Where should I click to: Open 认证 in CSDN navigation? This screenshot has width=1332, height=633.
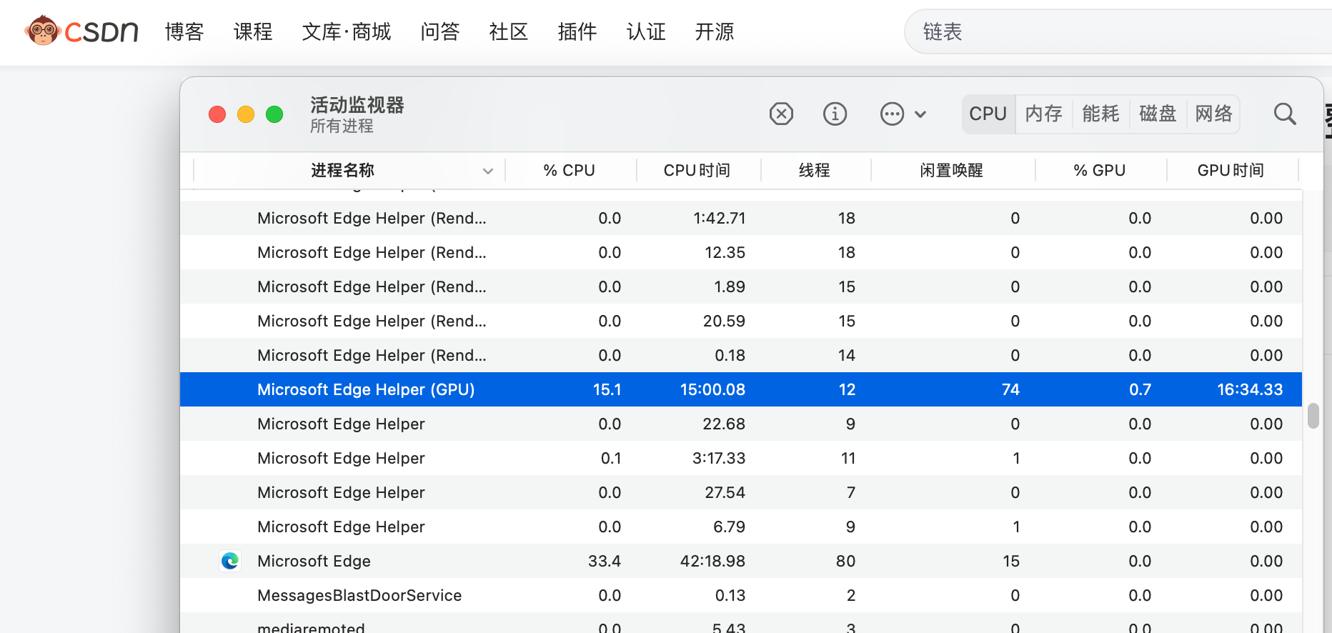645,31
